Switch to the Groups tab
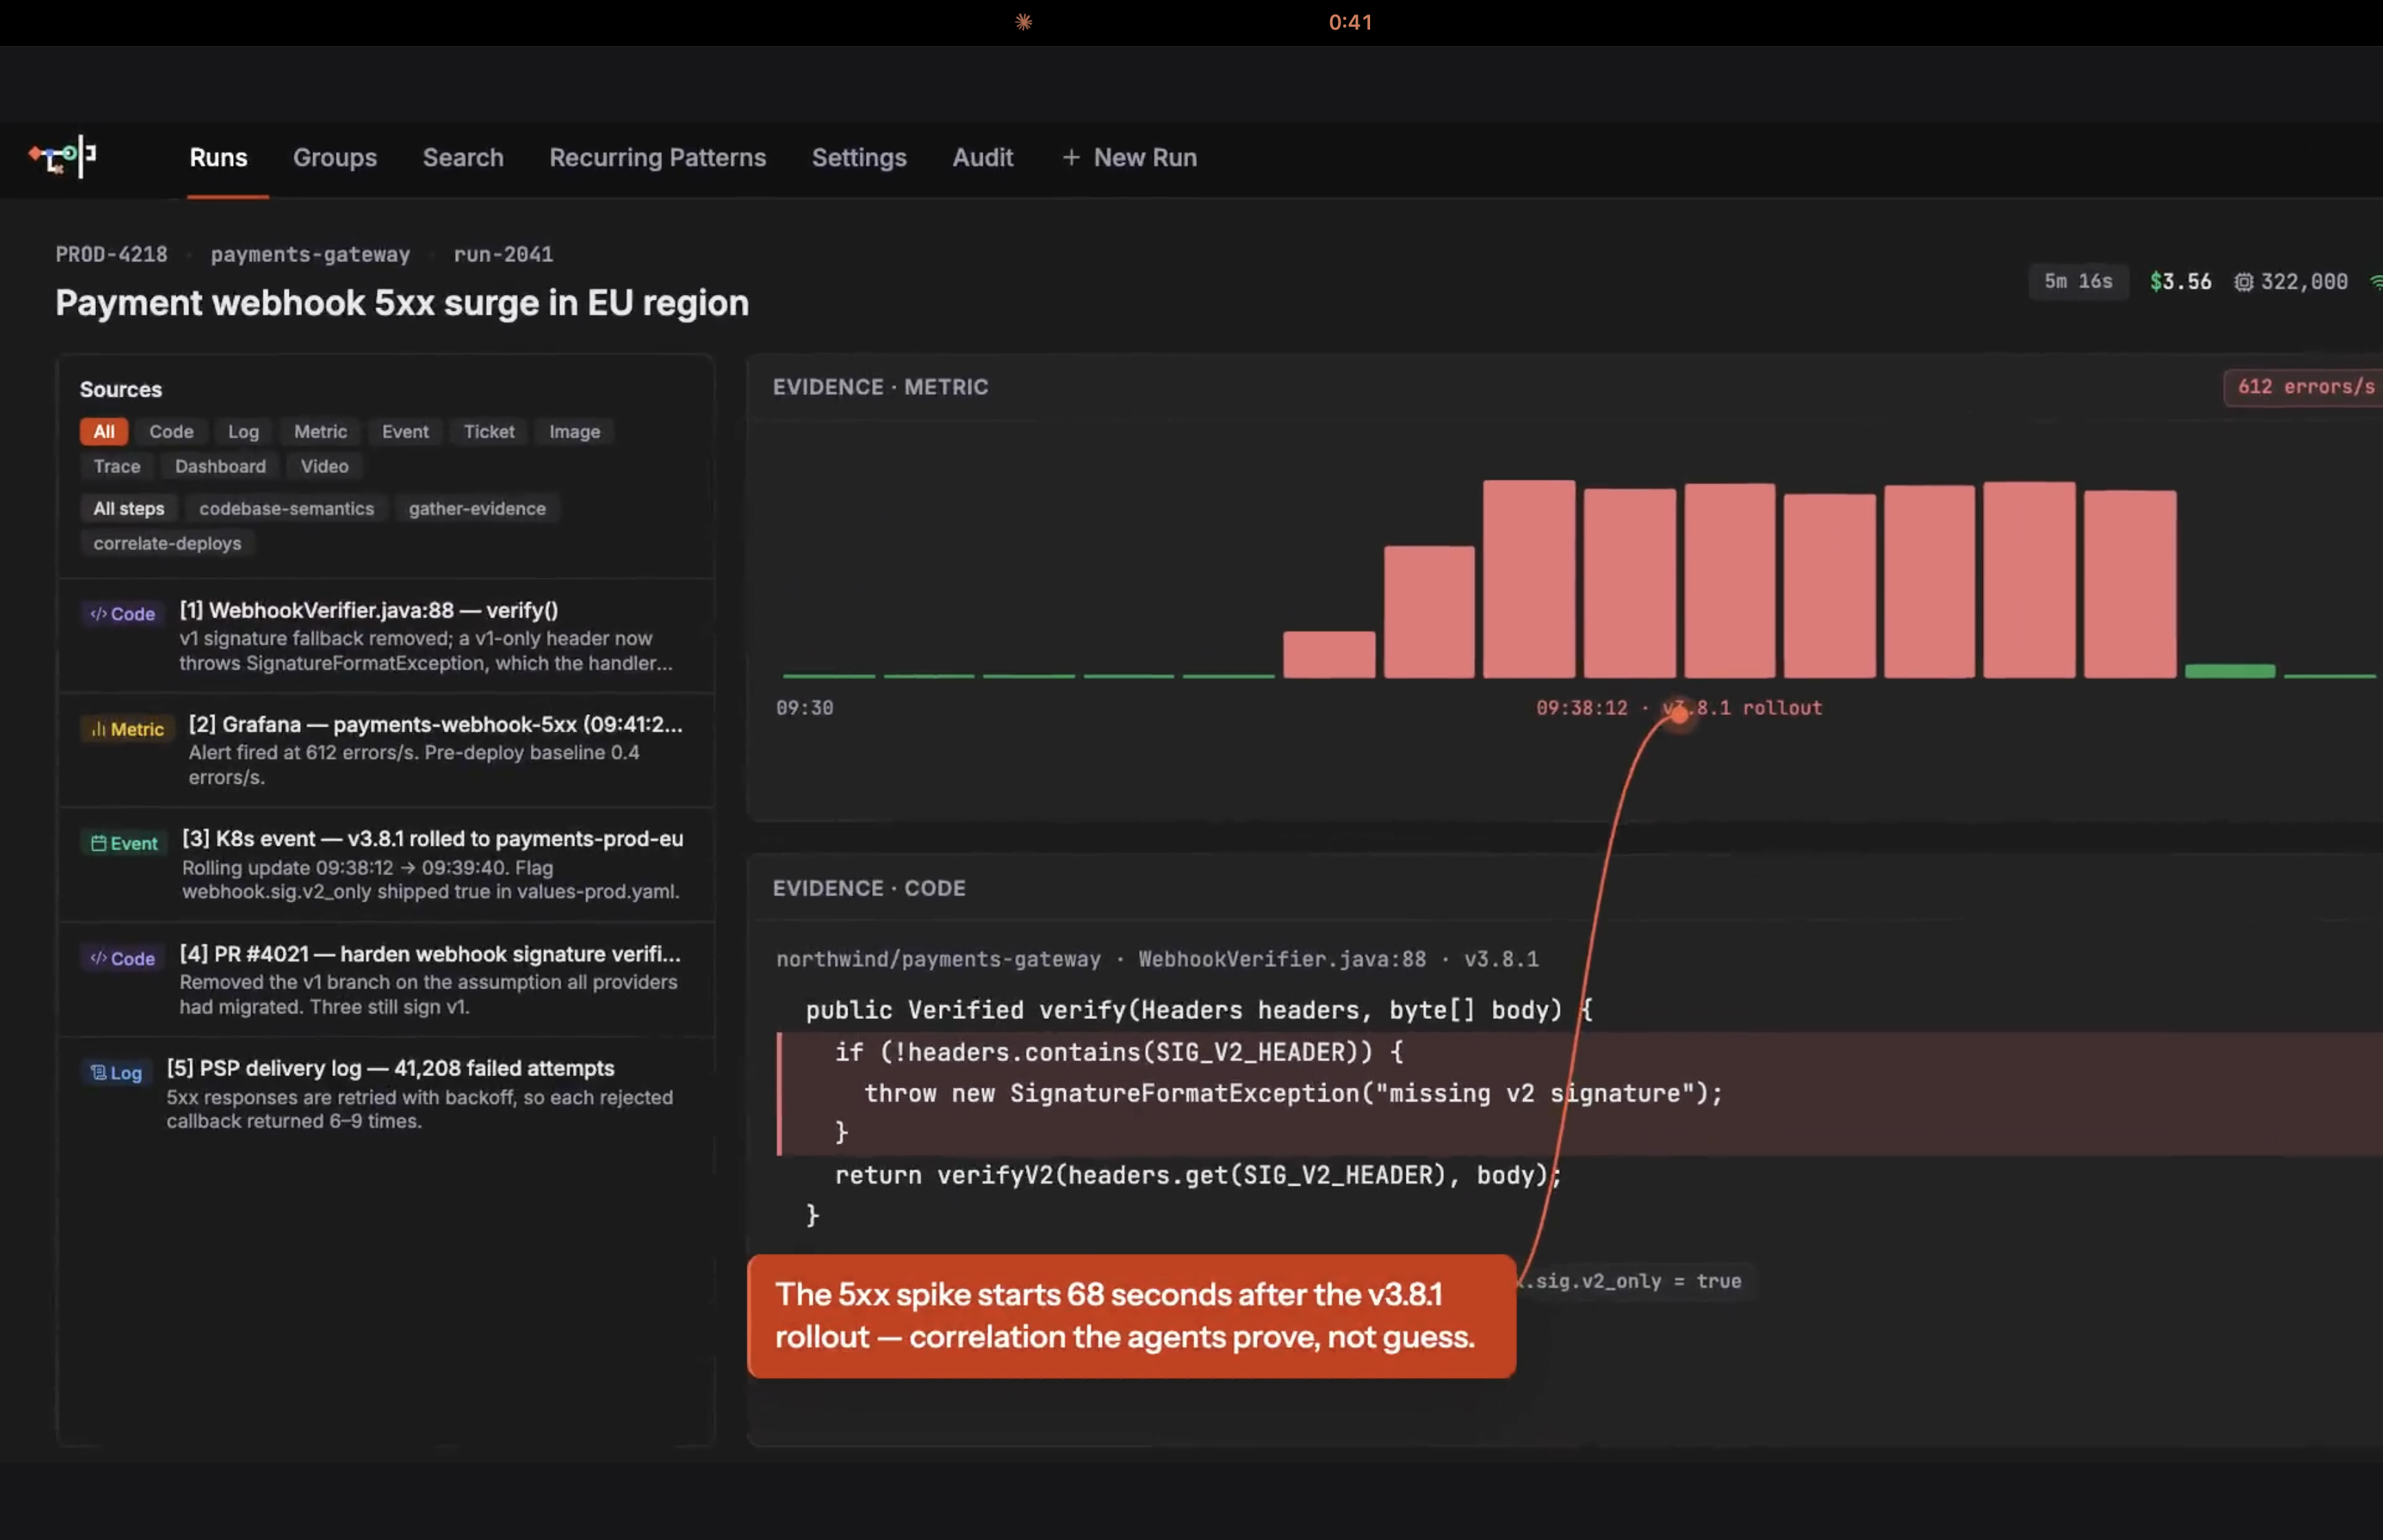This screenshot has height=1540, width=2383. (x=335, y=157)
